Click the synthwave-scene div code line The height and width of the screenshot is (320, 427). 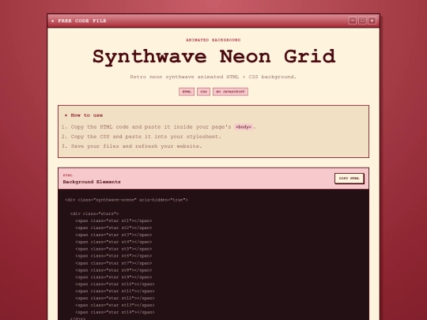pyautogui.click(x=127, y=200)
